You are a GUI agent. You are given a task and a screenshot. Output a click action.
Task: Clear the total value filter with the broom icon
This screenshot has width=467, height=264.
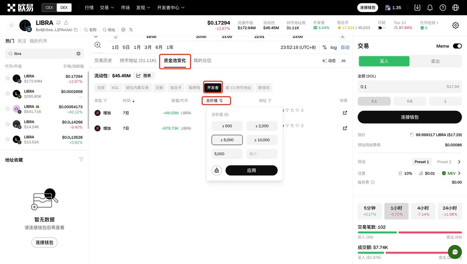tap(217, 170)
